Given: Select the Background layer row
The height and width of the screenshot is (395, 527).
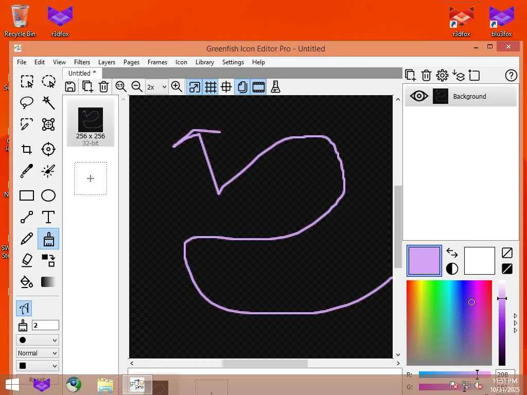Looking at the screenshot, I should coord(461,96).
